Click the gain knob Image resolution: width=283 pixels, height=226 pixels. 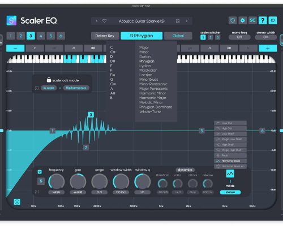tap(78, 182)
